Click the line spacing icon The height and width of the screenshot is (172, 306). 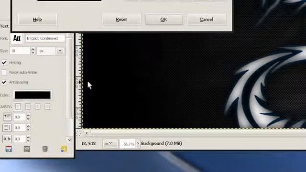tap(7, 128)
